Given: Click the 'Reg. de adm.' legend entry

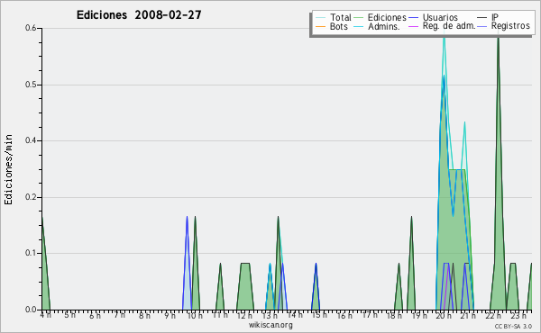Looking at the screenshot, I should point(443,26).
